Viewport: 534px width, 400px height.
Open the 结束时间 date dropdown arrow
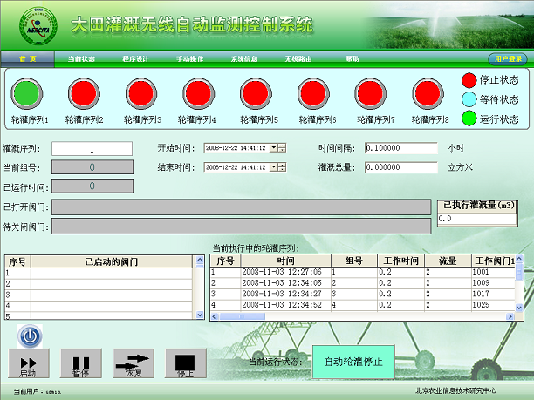click(x=274, y=166)
